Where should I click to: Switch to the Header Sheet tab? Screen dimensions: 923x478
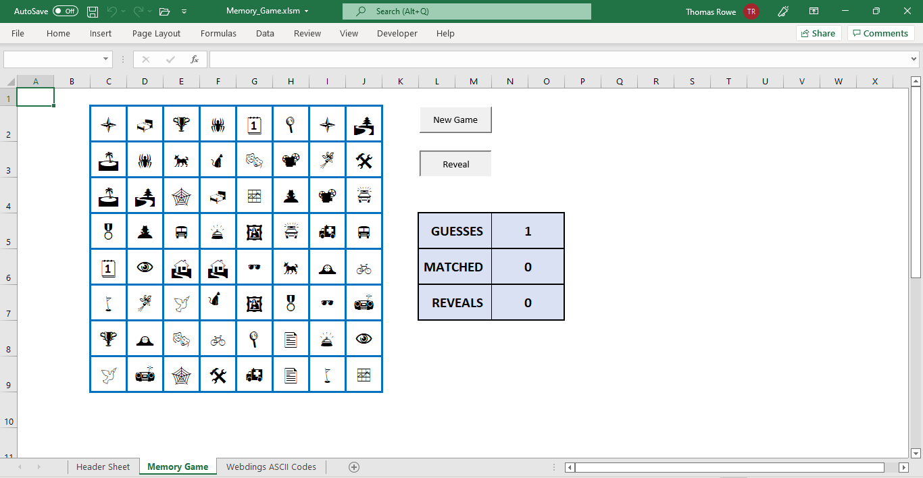coord(103,467)
